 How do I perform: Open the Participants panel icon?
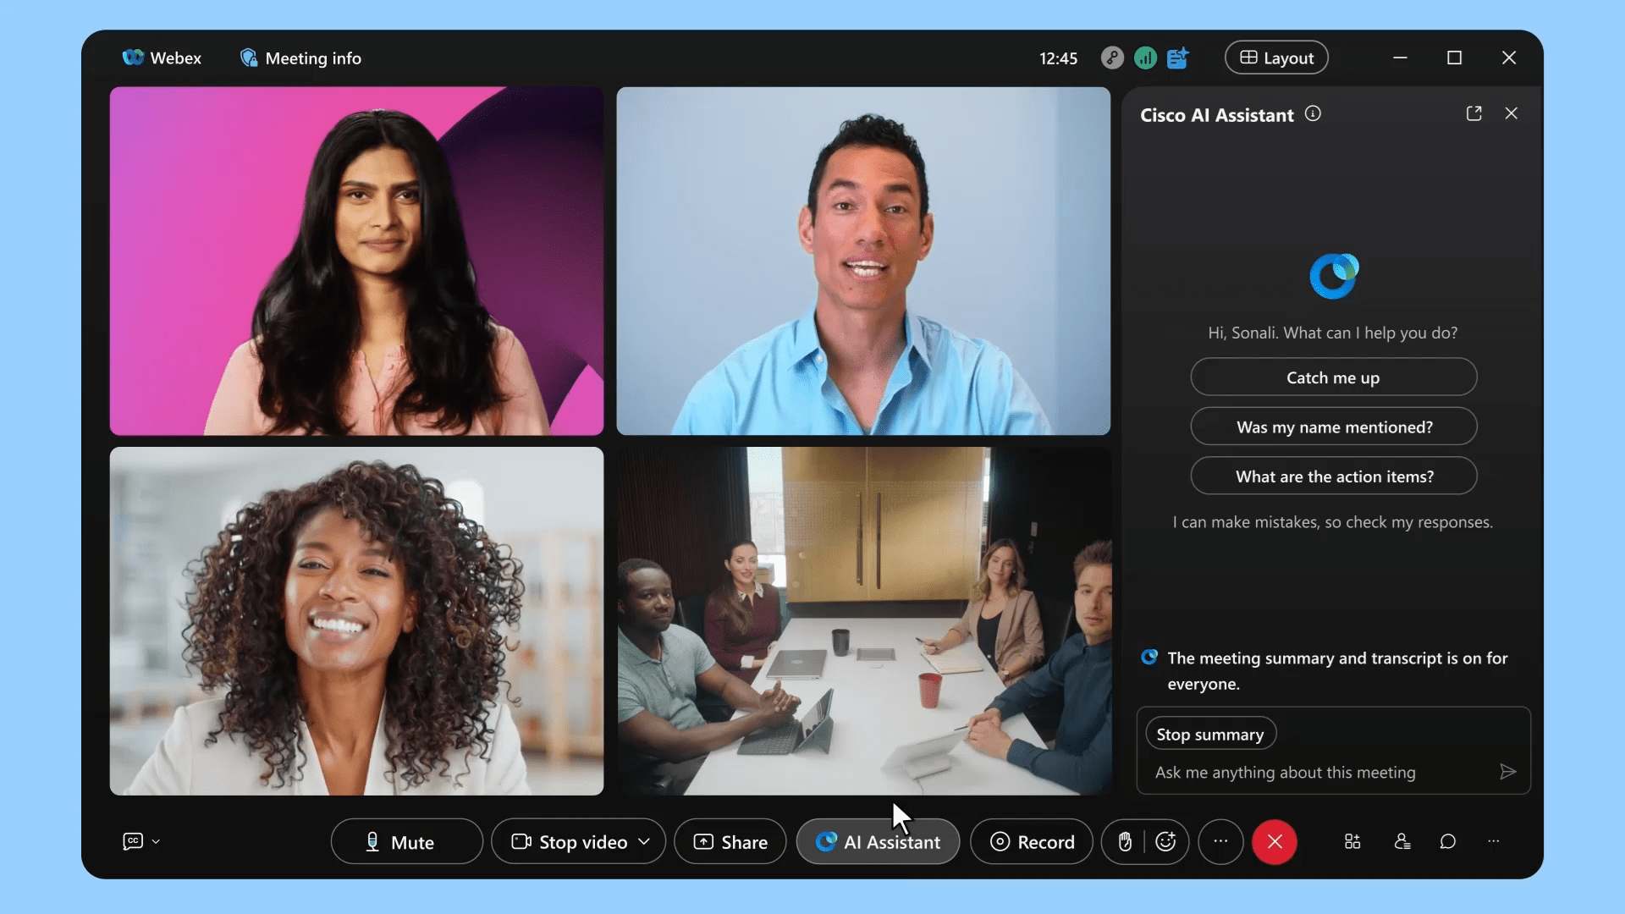coord(1402,841)
